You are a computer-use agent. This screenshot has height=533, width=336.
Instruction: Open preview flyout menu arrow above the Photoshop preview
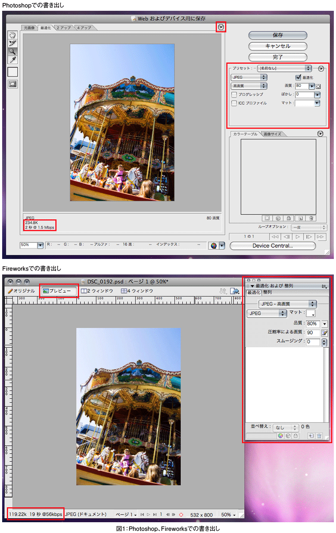point(221,27)
